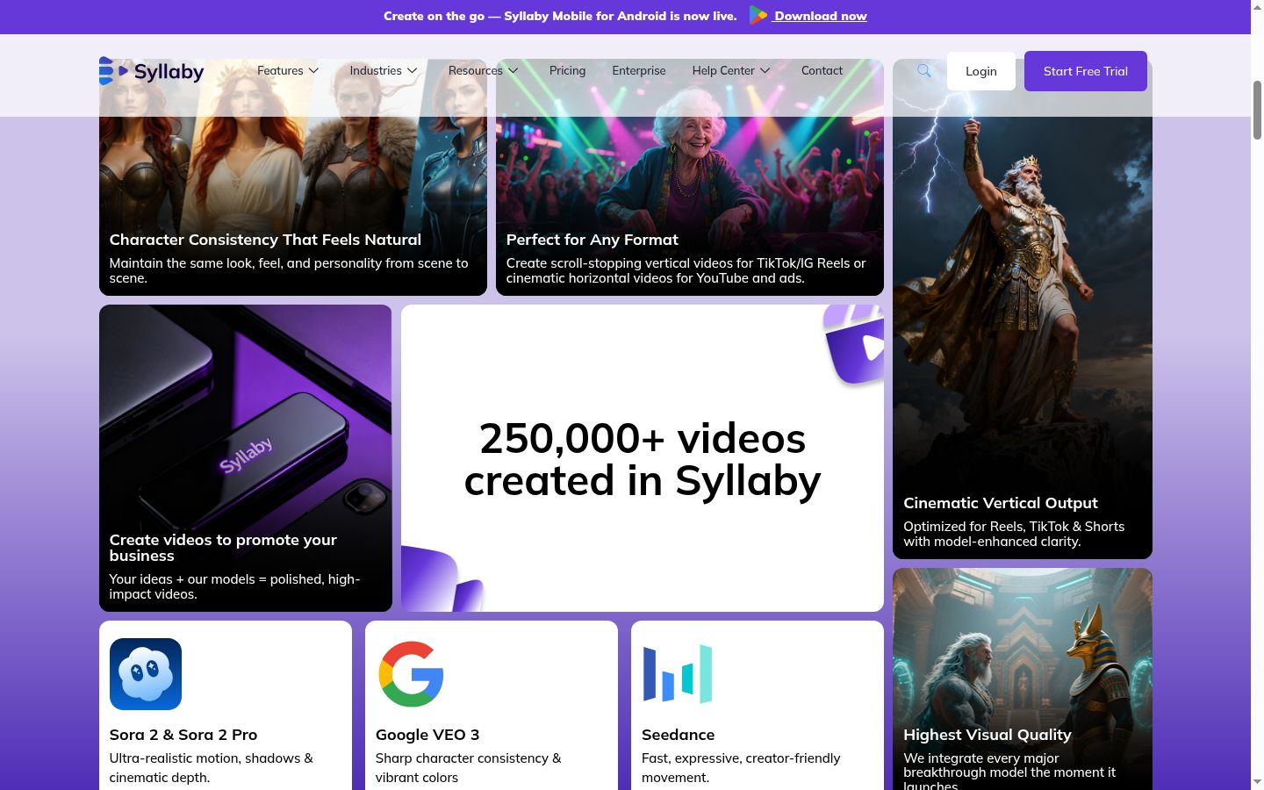Click the 250,000+ videos created heading
Screen dimensions: 1264x790
643,459
